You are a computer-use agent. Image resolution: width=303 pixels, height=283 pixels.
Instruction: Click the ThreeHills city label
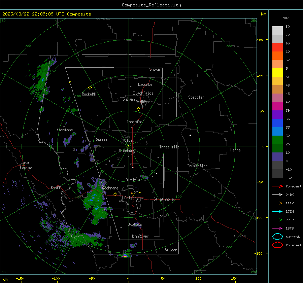coord(169,147)
